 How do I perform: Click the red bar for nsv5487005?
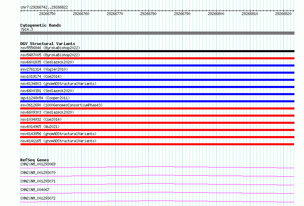(157, 58)
